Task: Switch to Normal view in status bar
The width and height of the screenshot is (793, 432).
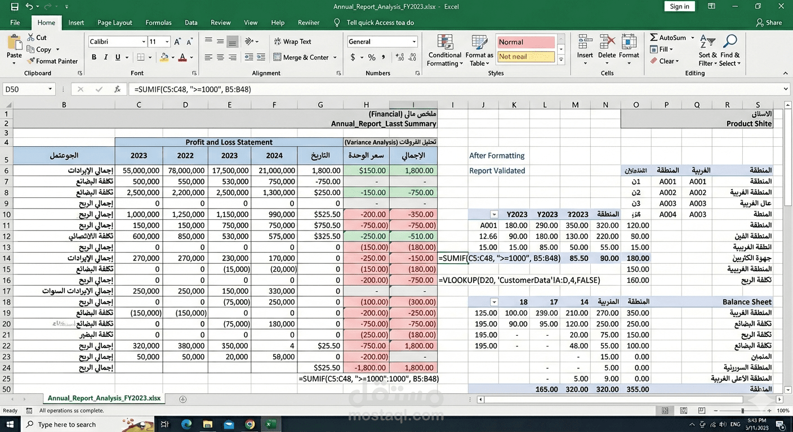Action: (x=665, y=411)
